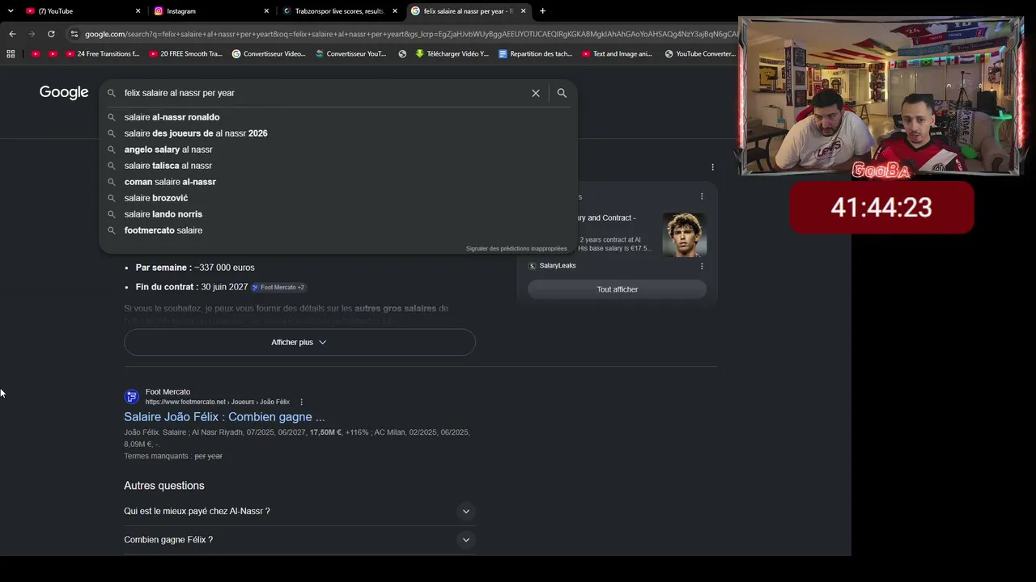This screenshot has width=1036, height=582.
Task: Open 'Salaire João Félix : Combien gagne' result
Action: 224,417
